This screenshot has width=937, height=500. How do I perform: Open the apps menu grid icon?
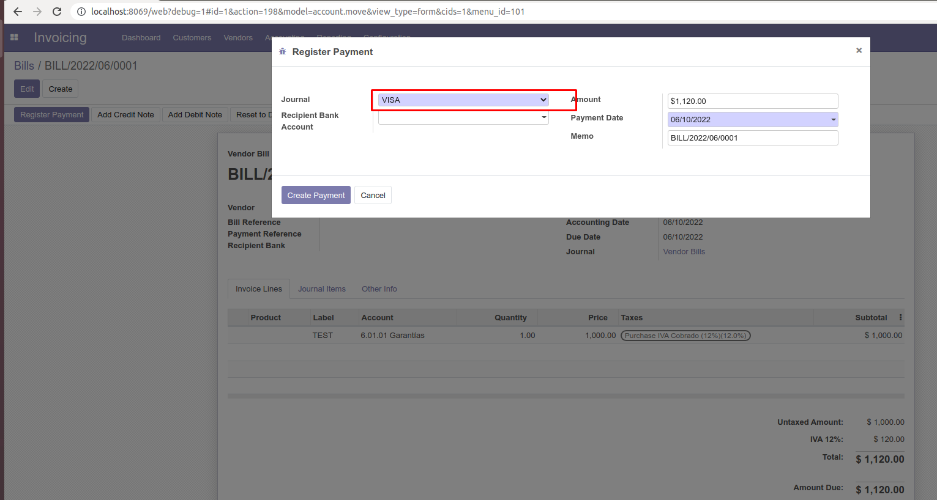[13, 37]
